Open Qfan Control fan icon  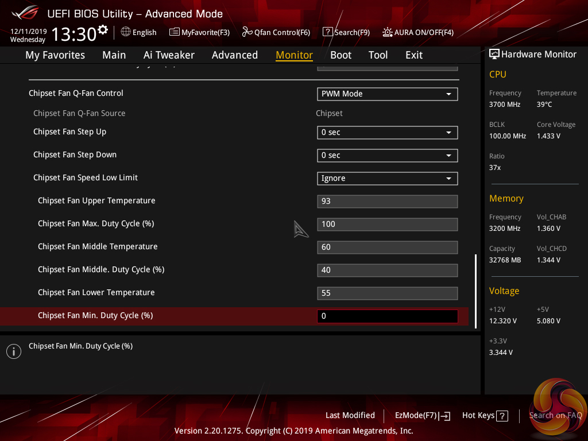click(247, 32)
